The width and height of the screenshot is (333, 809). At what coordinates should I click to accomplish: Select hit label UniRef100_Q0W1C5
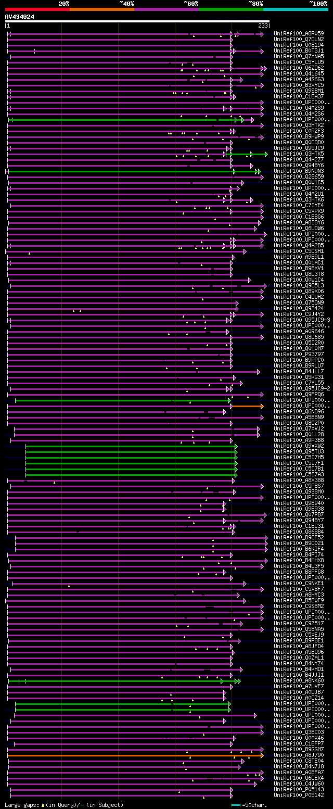pyautogui.click(x=299, y=182)
